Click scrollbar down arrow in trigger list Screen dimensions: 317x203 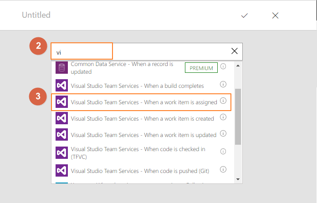(238, 179)
